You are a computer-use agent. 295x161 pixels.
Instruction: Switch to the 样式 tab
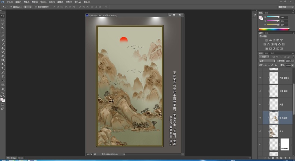(266, 33)
